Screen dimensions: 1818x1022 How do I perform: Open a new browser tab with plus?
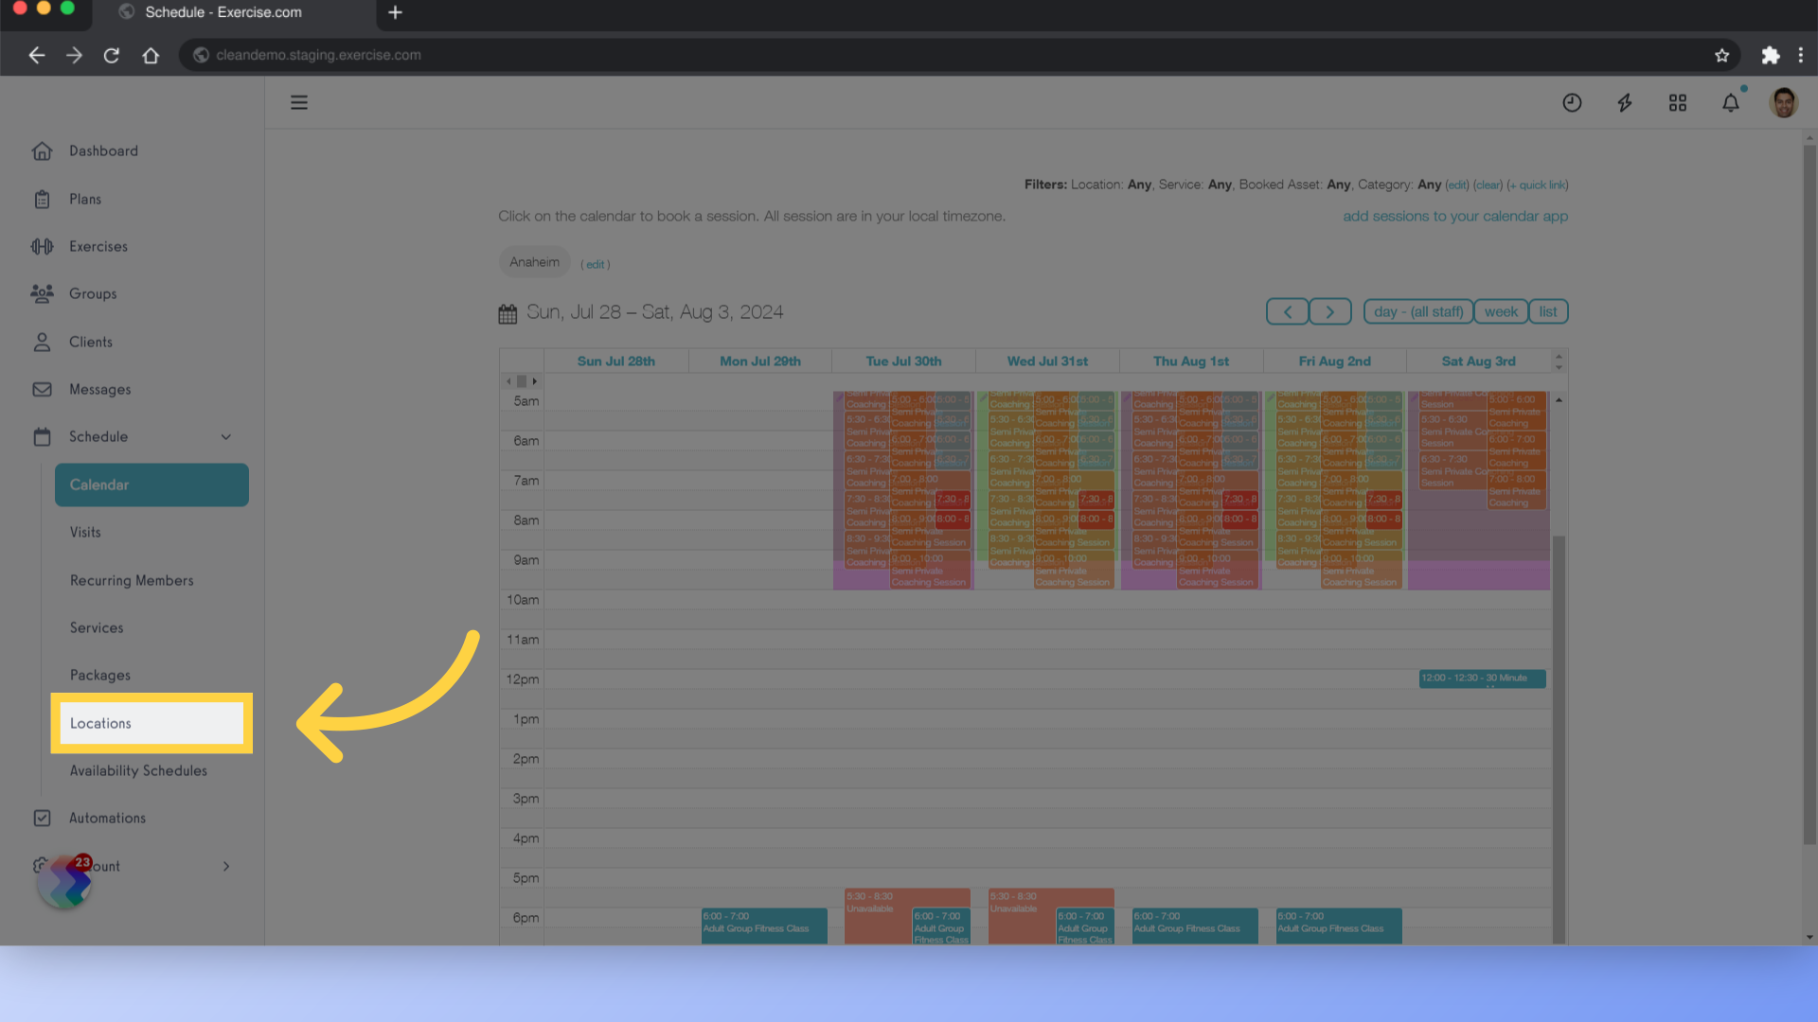click(396, 12)
